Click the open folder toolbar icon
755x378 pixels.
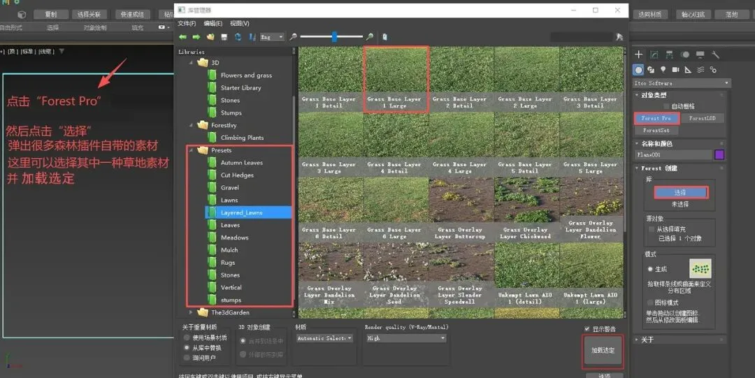[210, 37]
